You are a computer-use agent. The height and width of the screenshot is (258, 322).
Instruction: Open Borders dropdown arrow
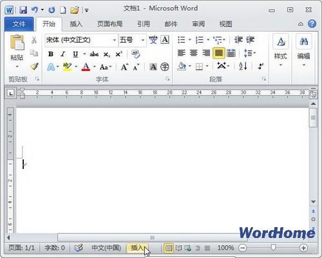207,66
